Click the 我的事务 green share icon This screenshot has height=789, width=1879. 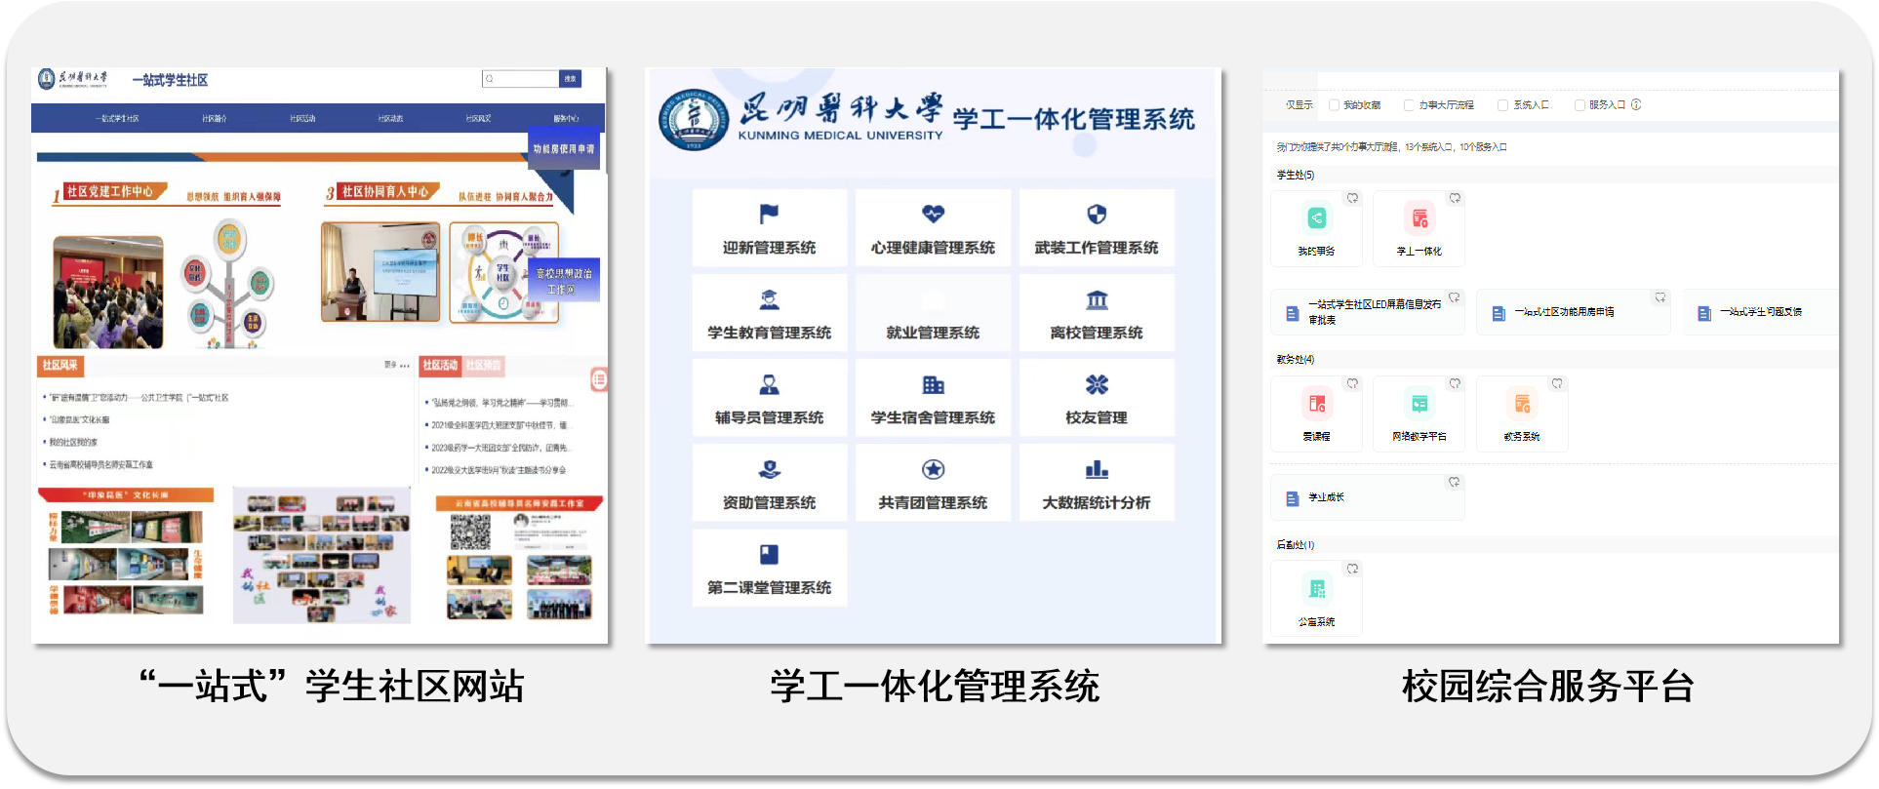tap(1316, 218)
